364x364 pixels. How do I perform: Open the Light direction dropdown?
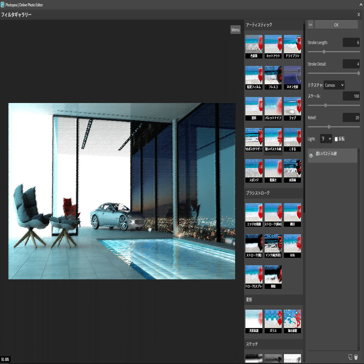[326, 139]
